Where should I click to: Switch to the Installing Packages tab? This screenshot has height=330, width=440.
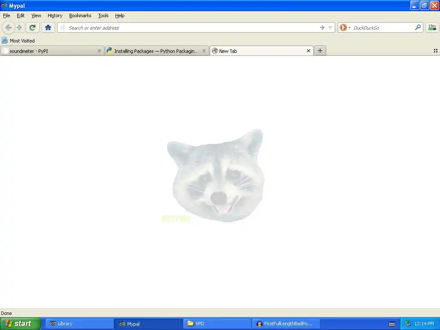point(156,51)
